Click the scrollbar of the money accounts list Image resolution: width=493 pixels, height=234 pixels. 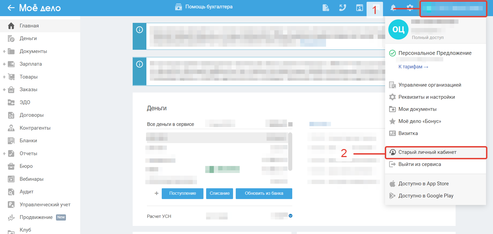[x=290, y=152]
